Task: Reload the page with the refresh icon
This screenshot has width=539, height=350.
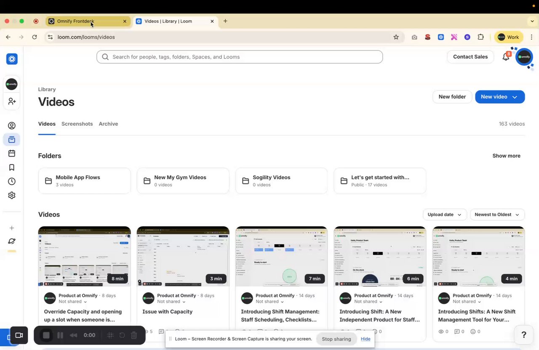Action: pos(35,37)
